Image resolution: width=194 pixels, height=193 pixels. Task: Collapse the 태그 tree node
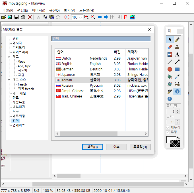pyautogui.click(x=9, y=57)
